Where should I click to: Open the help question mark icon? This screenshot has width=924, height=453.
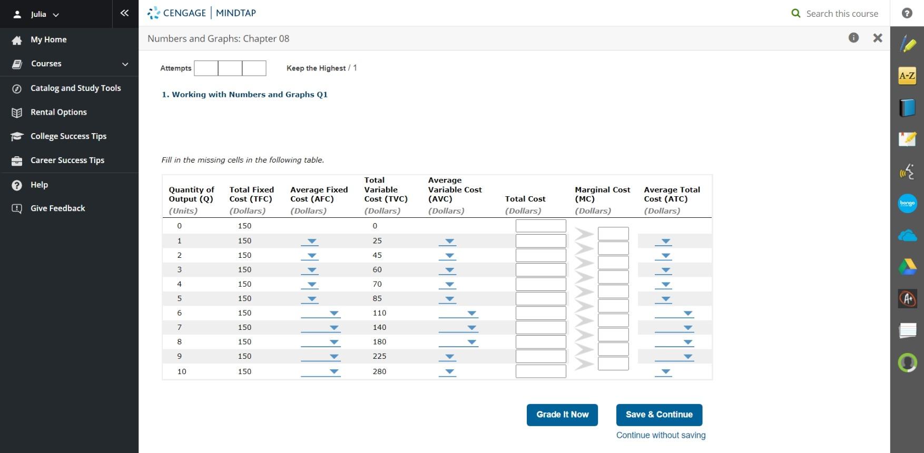(907, 13)
